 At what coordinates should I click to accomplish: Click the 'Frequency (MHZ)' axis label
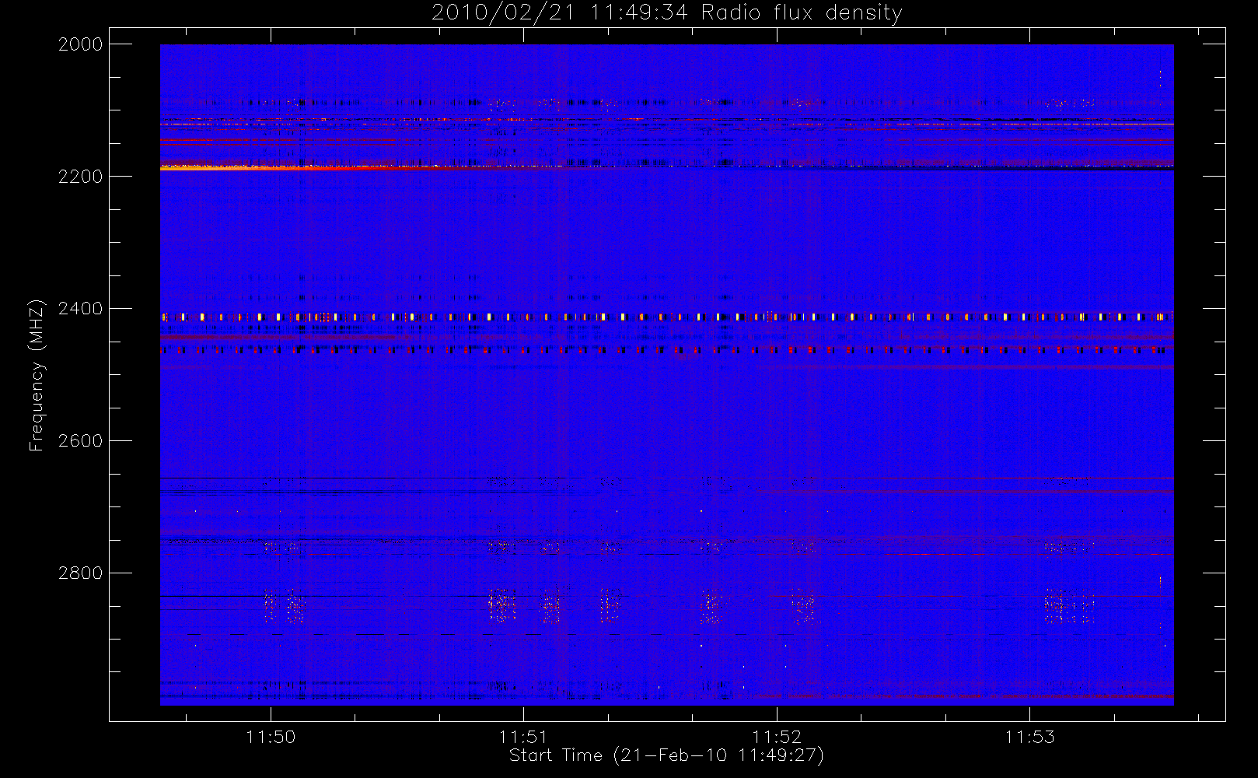coord(36,375)
